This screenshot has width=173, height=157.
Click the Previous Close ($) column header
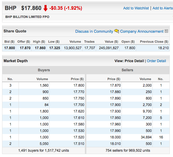pos(154,42)
